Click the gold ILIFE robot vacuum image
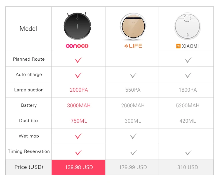 [133, 26]
